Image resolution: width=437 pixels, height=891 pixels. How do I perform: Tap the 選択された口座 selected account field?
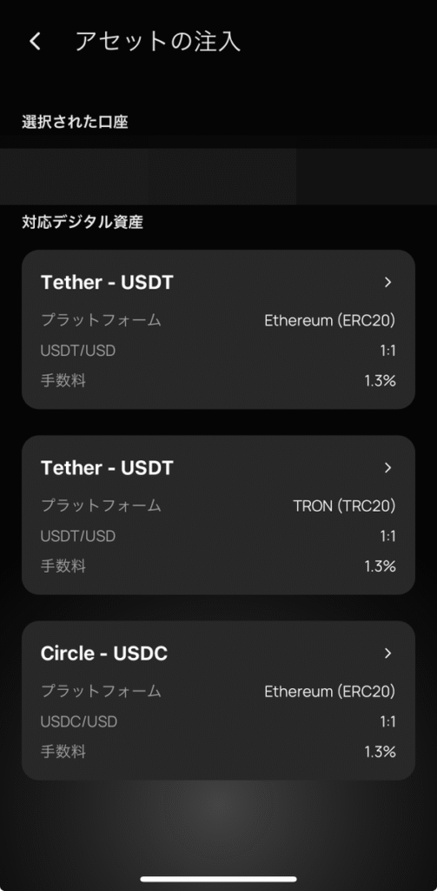(219, 176)
